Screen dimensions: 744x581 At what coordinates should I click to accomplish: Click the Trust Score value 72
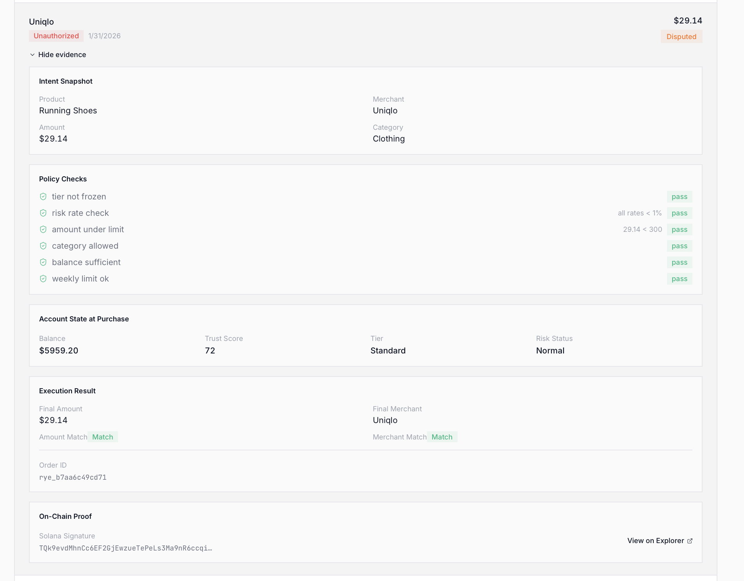coord(210,351)
